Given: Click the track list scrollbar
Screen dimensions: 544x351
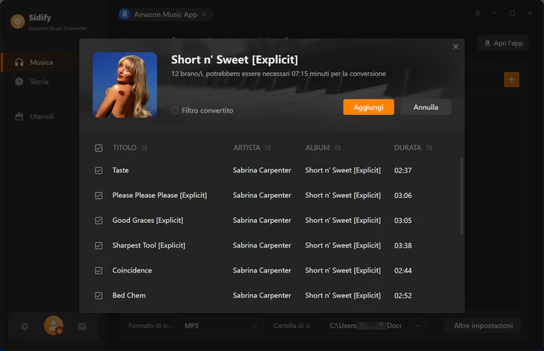Looking at the screenshot, I should click(462, 196).
